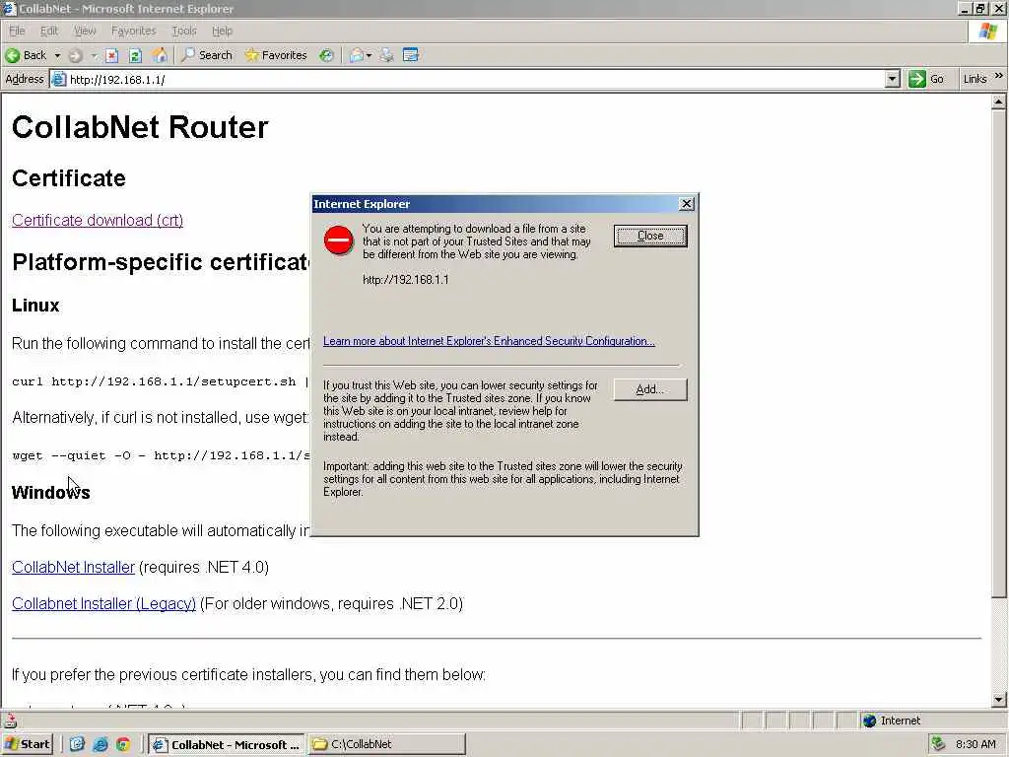Click the system tray network icon
Viewport: 1009px width, 757px height.
(x=938, y=744)
